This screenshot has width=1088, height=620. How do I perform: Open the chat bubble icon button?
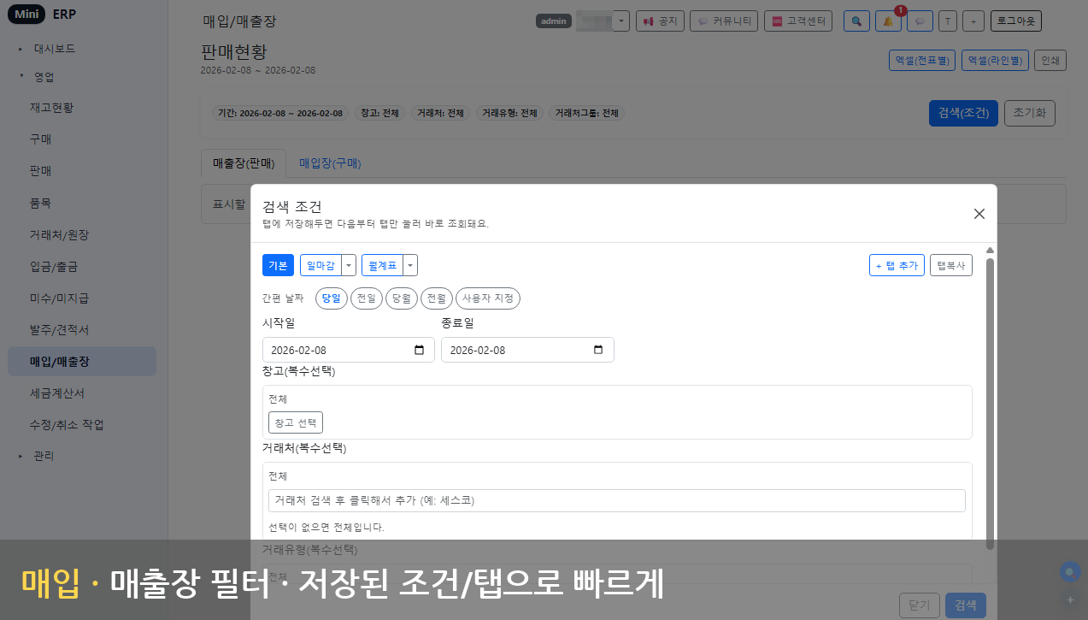(920, 21)
